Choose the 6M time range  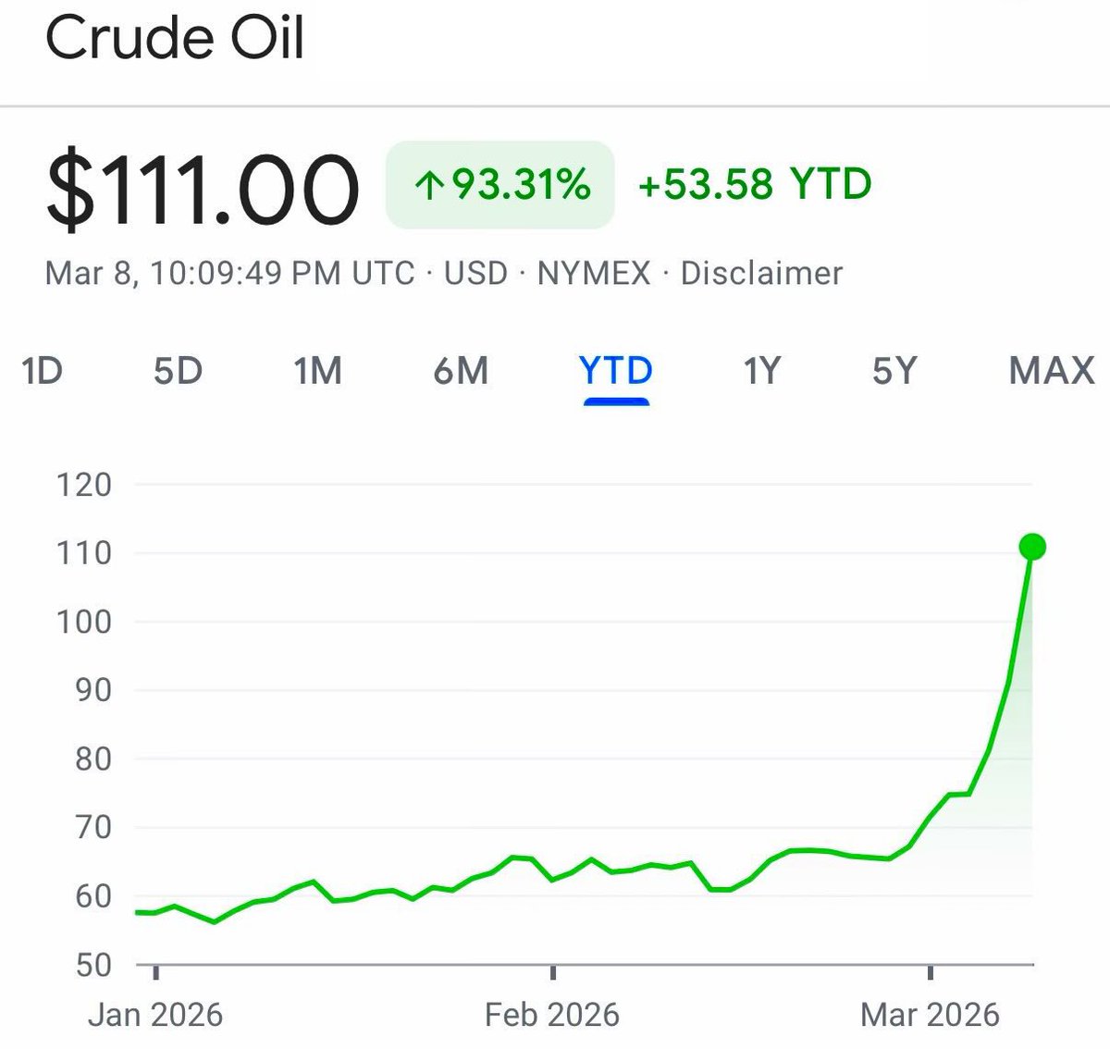(x=461, y=371)
